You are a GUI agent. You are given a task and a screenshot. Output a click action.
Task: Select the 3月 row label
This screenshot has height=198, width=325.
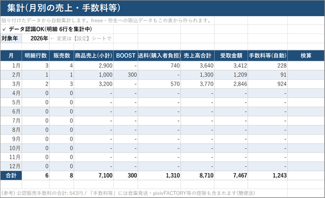[11, 84]
